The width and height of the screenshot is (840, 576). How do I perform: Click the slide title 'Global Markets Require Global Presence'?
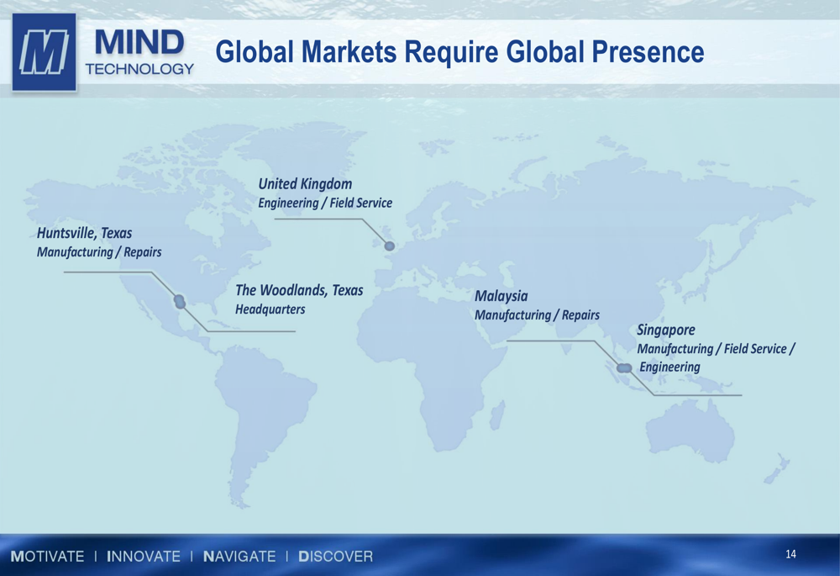click(x=459, y=52)
